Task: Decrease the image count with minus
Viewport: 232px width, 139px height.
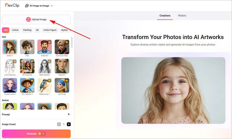Action: 59,124
